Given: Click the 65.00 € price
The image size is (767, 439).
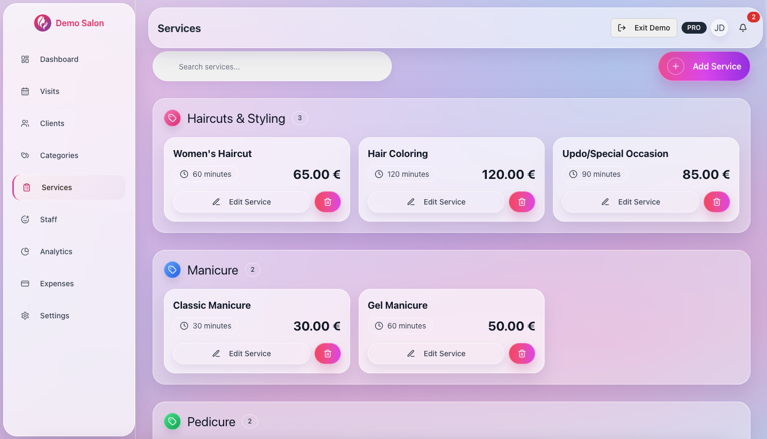Looking at the screenshot, I should 317,175.
